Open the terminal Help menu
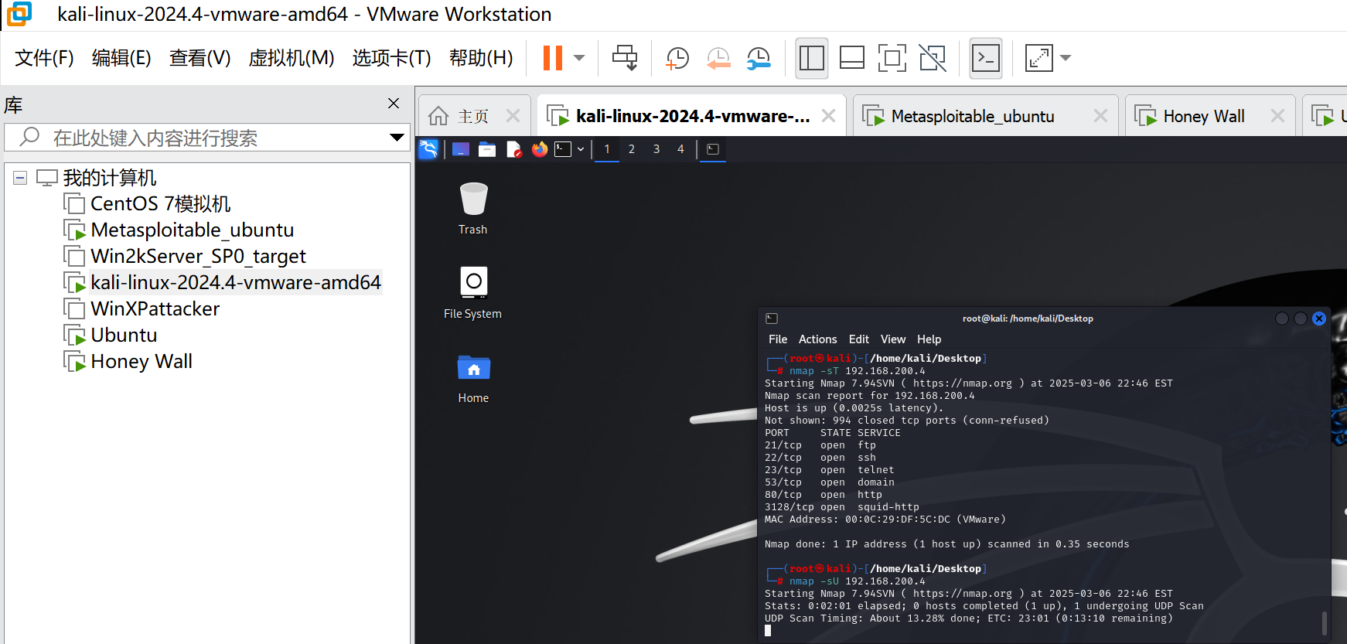The image size is (1347, 644). 929,339
